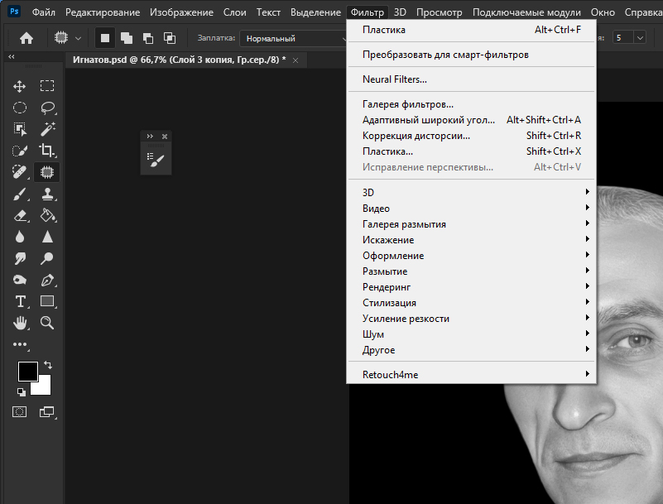The height and width of the screenshot is (504, 663).
Task: Expand the Размытие submenu
Action: 471,271
